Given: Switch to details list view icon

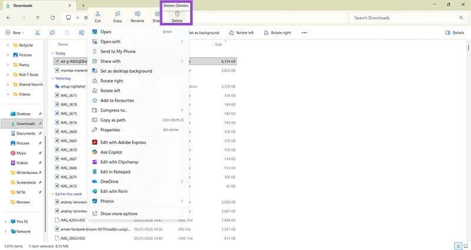Looking at the screenshot, I should pyautogui.click(x=458, y=246).
